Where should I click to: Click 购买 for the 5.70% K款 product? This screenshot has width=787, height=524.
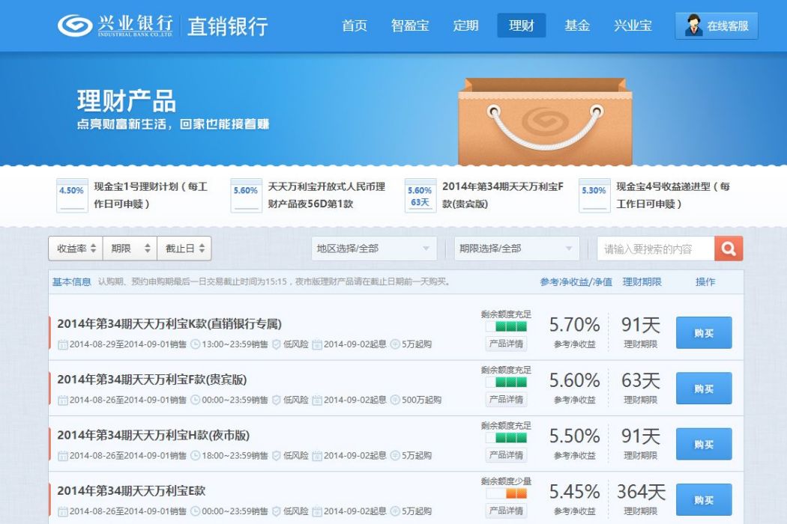pyautogui.click(x=704, y=332)
